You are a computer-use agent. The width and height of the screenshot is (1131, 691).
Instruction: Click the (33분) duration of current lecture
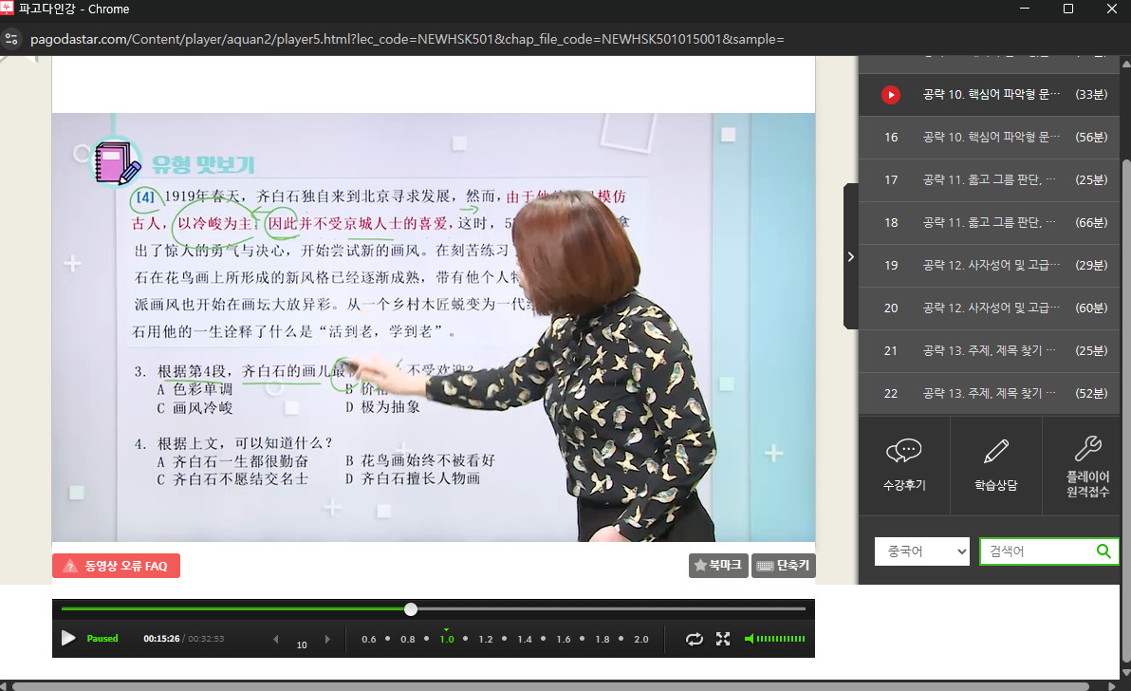(x=1091, y=95)
